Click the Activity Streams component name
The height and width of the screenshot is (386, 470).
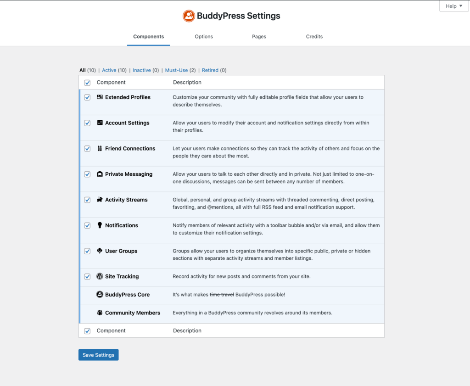pos(126,200)
